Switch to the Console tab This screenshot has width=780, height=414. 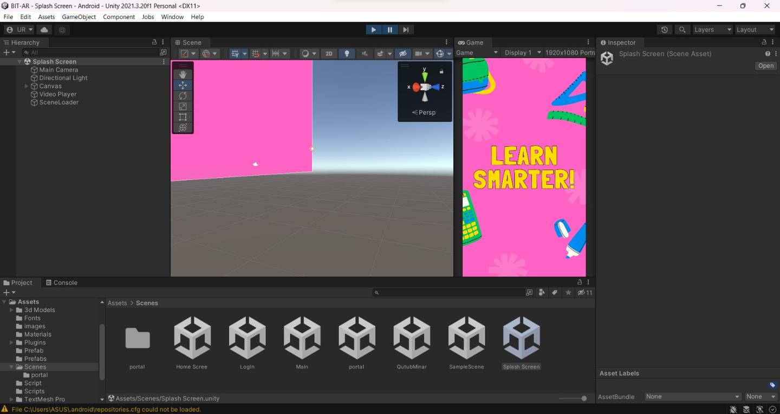coord(61,282)
